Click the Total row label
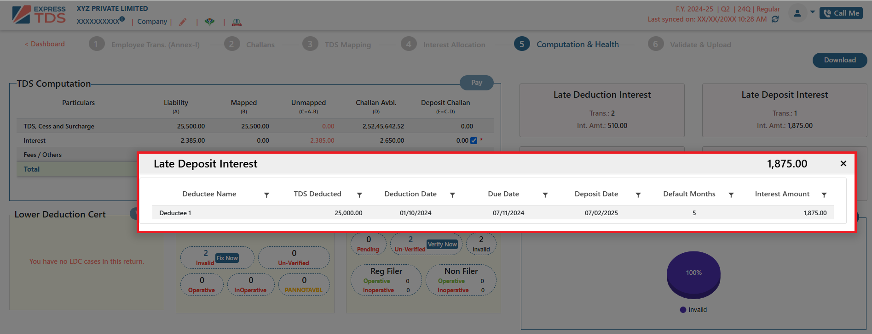The width and height of the screenshot is (872, 334). tap(32, 169)
